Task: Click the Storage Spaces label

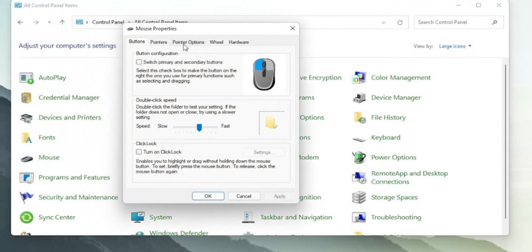Action: point(394,197)
